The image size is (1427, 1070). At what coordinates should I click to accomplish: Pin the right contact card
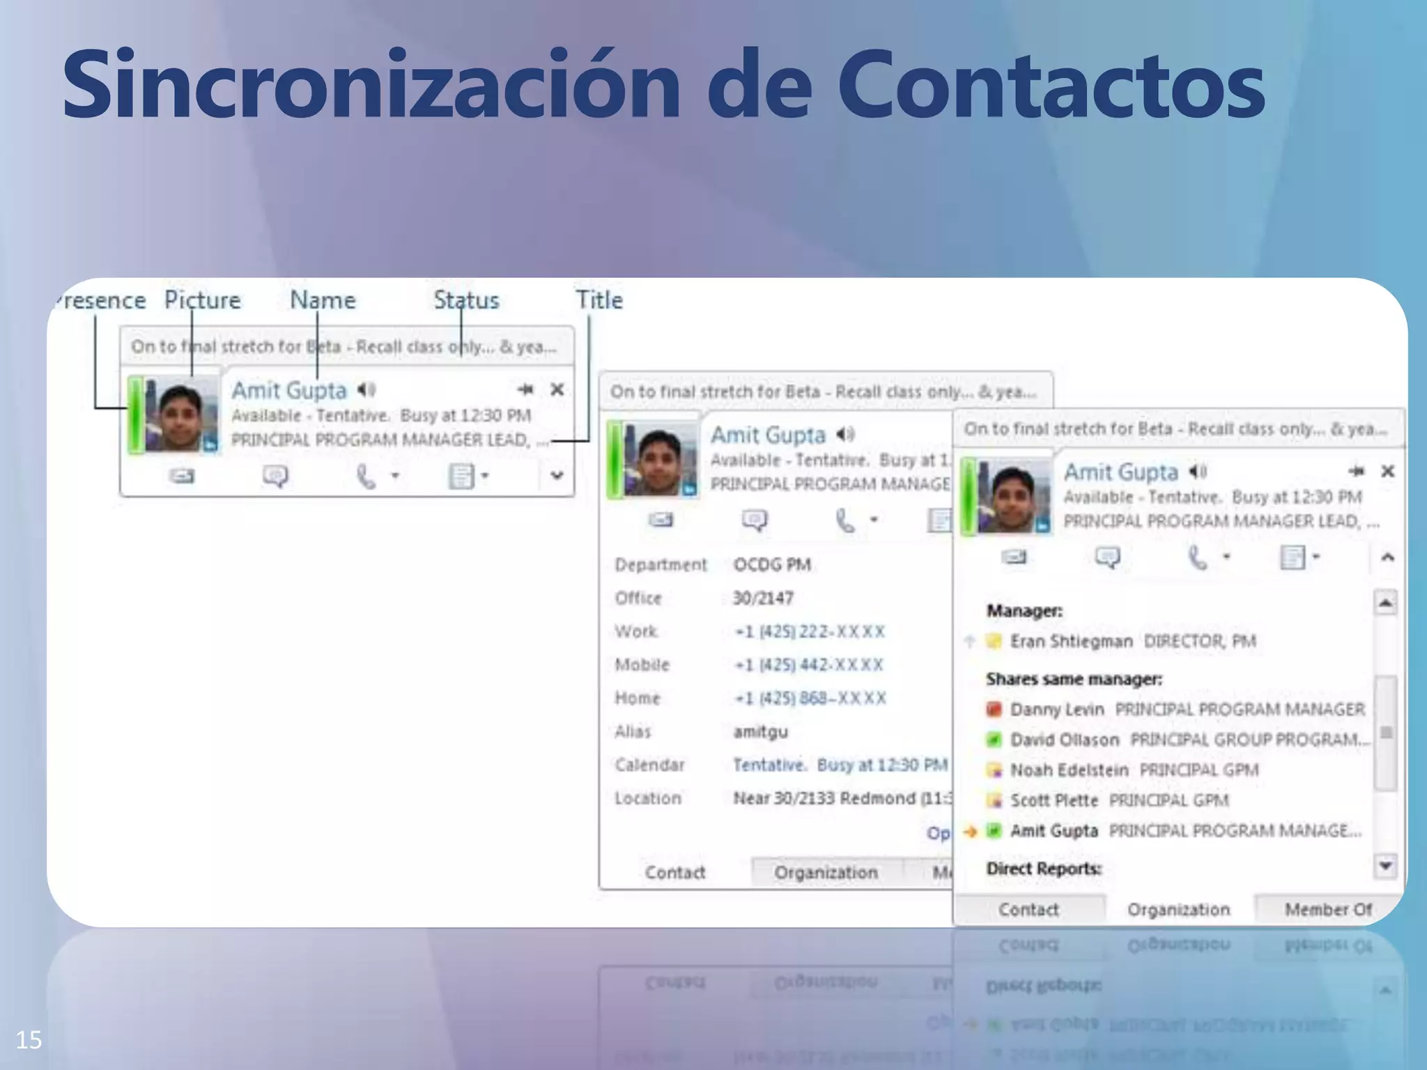pyautogui.click(x=1356, y=472)
